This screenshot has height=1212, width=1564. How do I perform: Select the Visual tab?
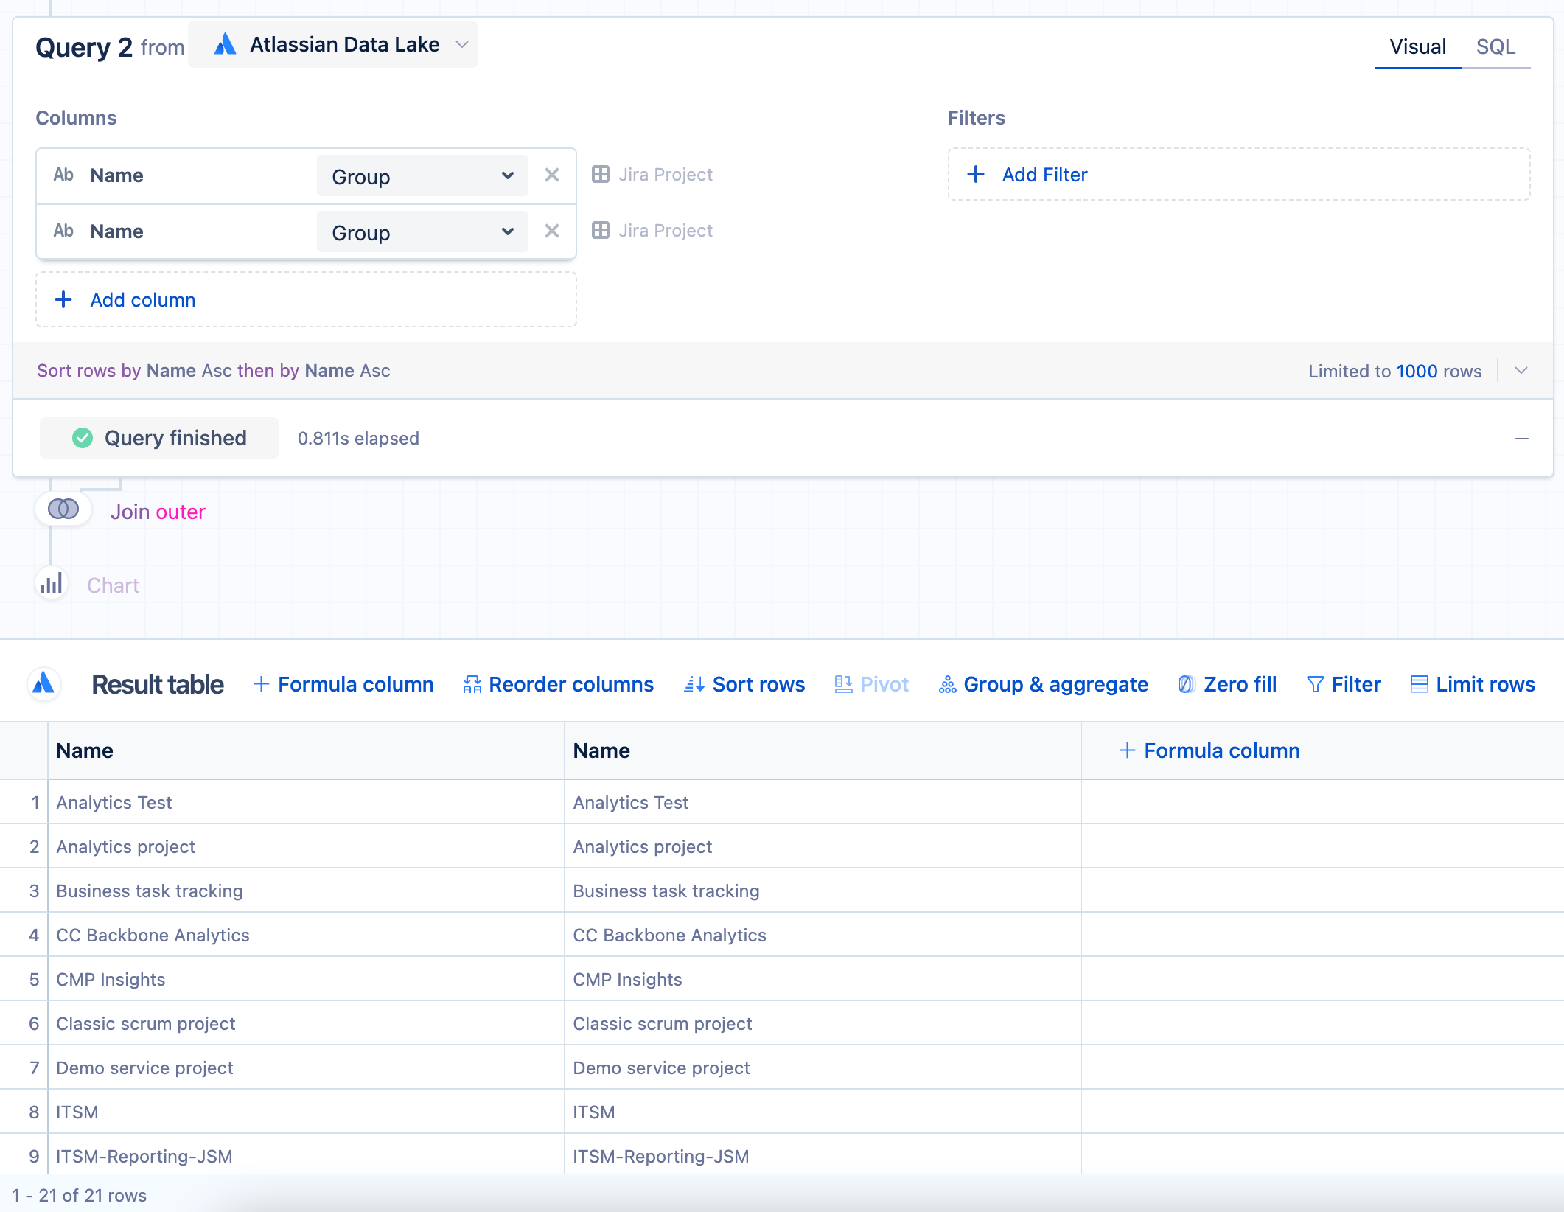(x=1417, y=47)
